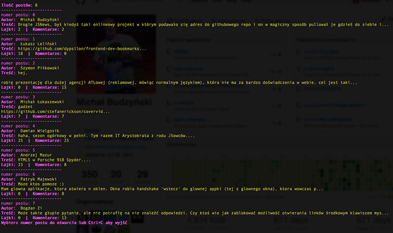Click the 'Lajki: 7 | Komentarze: 7' line
393x233 pixels.
(33, 116)
